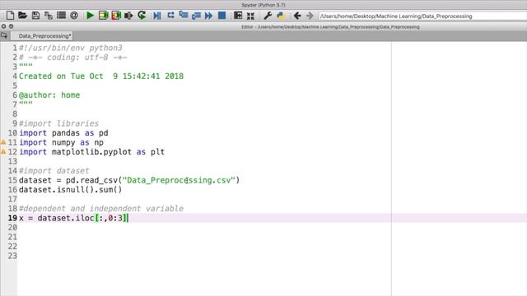Click the 'dataset.isnull().sum()' line
Image resolution: width=527 pixels, height=296 pixels.
point(71,190)
